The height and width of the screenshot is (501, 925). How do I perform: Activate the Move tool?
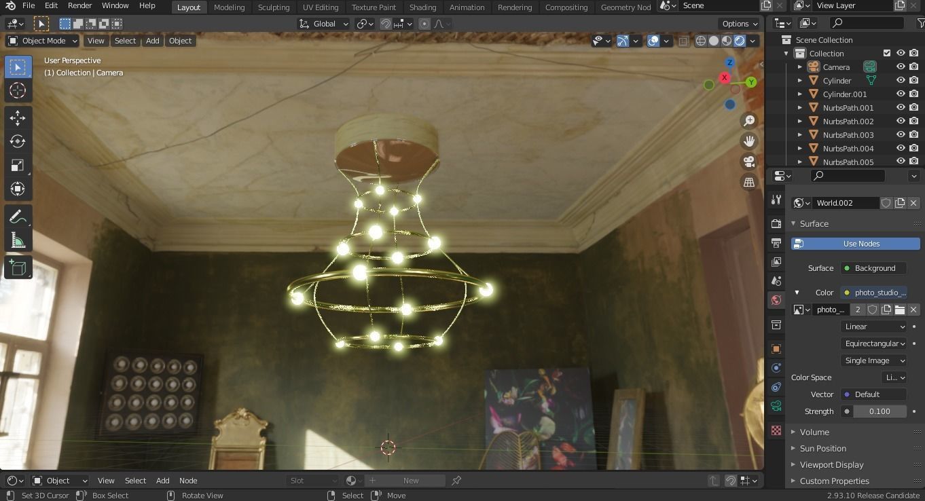point(18,117)
